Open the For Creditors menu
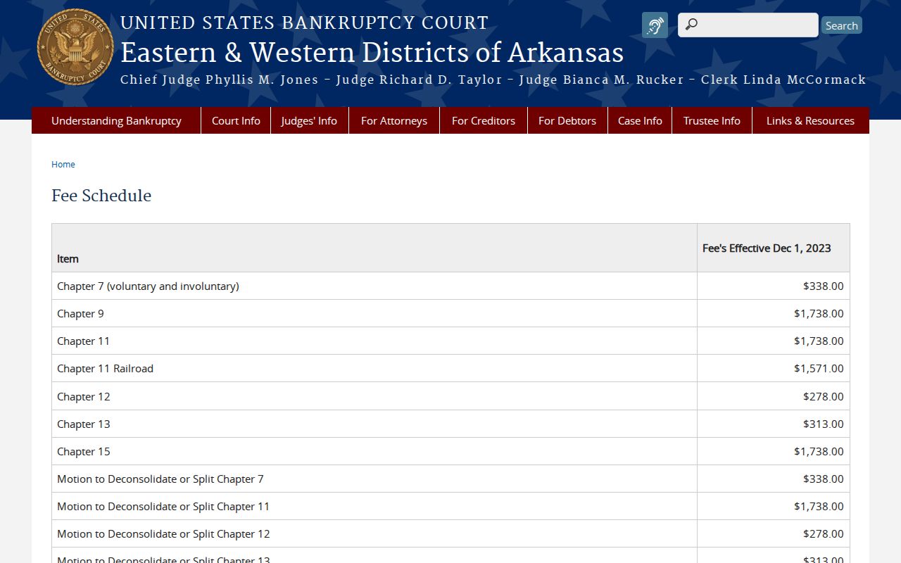901x563 pixels. [484, 120]
